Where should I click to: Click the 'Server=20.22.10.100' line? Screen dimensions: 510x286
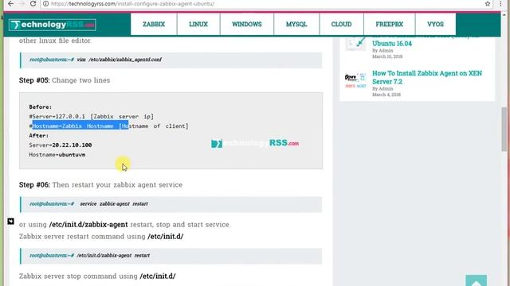tap(61, 145)
